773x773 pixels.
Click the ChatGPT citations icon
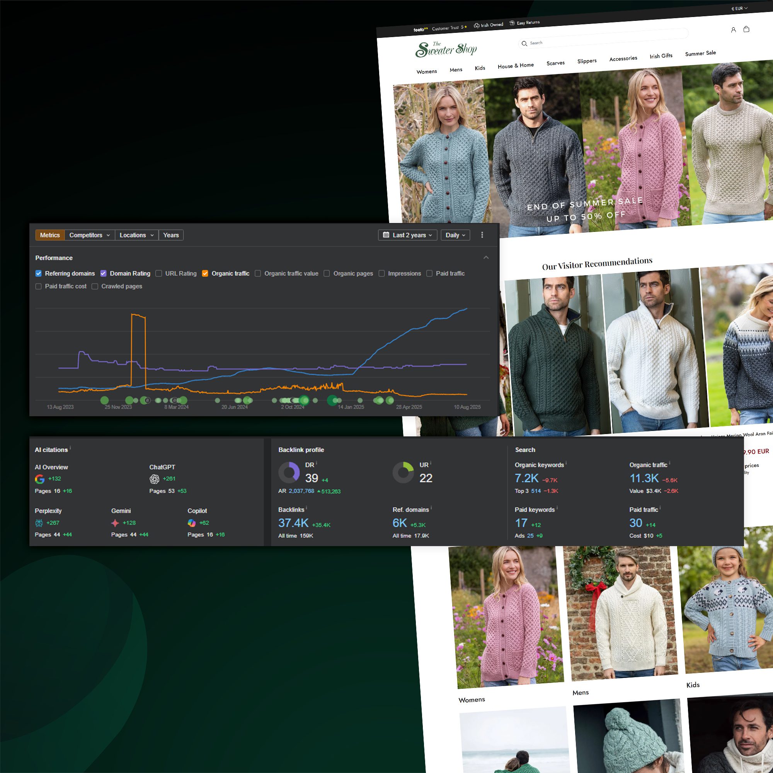[x=155, y=479]
